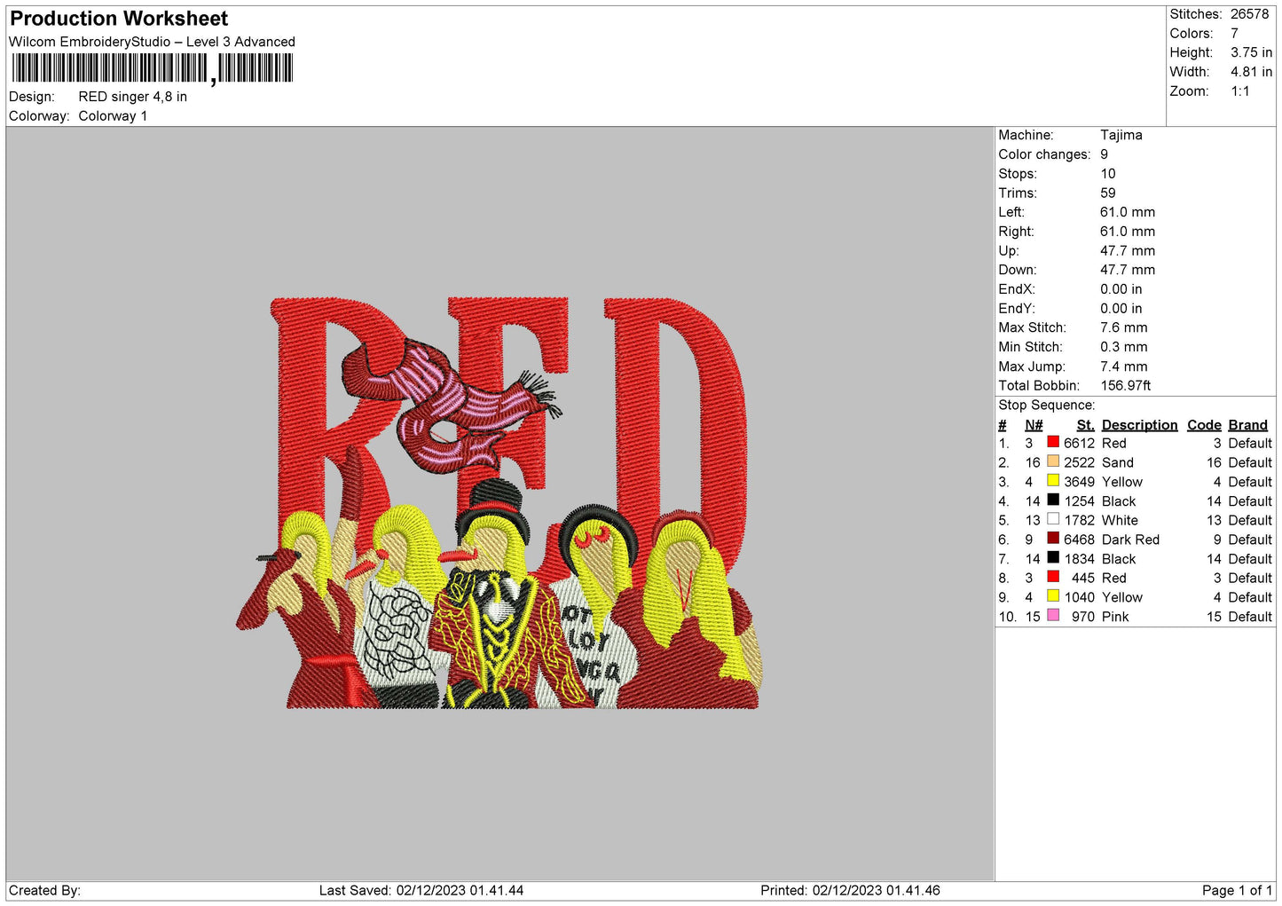Select "Last Saved: 02/12/2023 01.41.44" footer text
Screen dimensions: 1282x906
[x=421, y=891]
